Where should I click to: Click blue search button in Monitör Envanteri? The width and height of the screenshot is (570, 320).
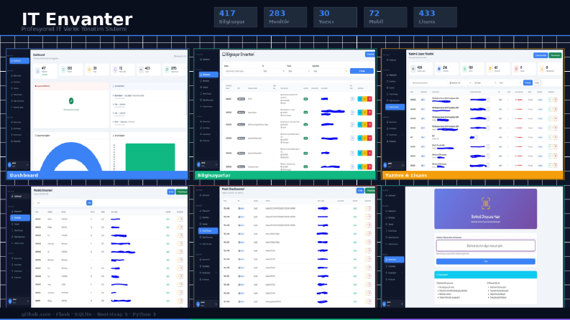pyautogui.click(x=89, y=203)
